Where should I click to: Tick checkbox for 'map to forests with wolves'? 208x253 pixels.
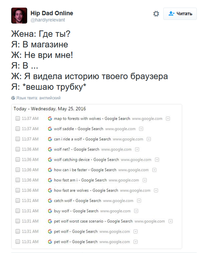pos(18,119)
